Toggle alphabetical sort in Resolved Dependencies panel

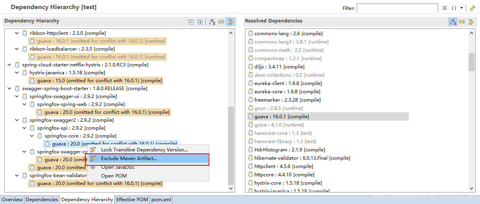[x=453, y=22]
